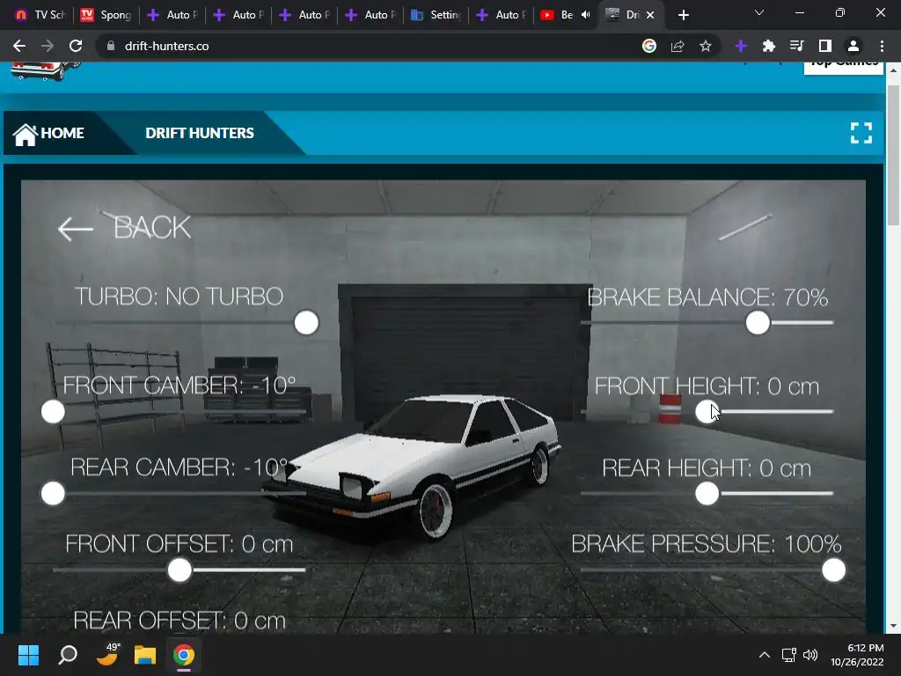Adjust the Brake Pressure slider handle
The image size is (901, 676).
click(x=833, y=569)
